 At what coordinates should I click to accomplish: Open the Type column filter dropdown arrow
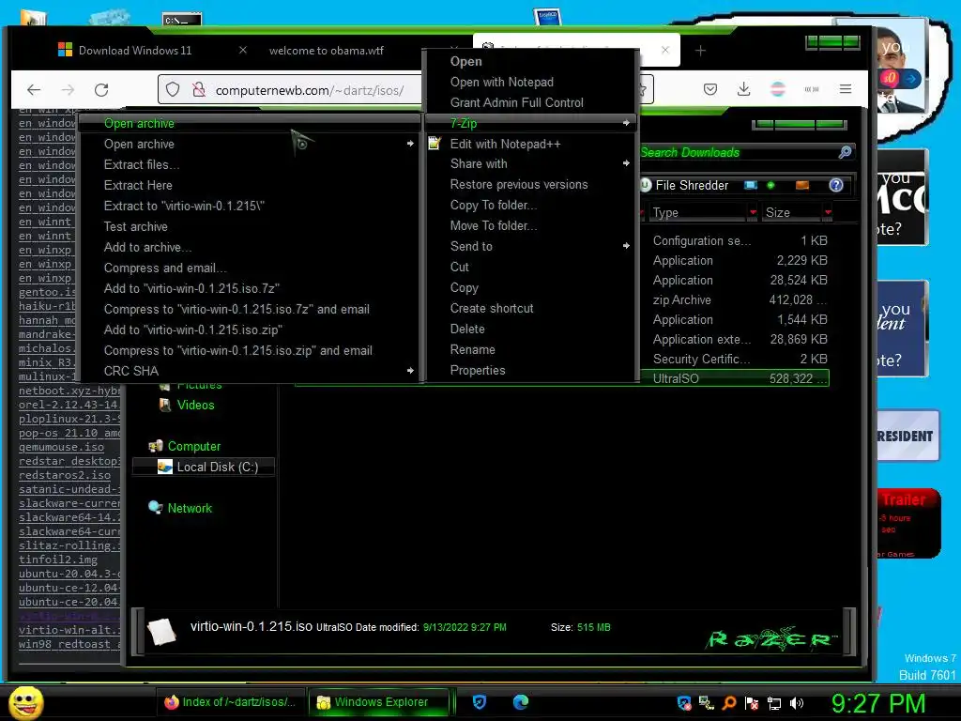point(753,212)
